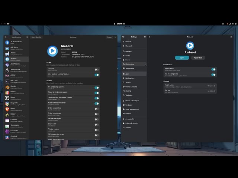Disable the PulseAudio sound server switch

coord(97,103)
